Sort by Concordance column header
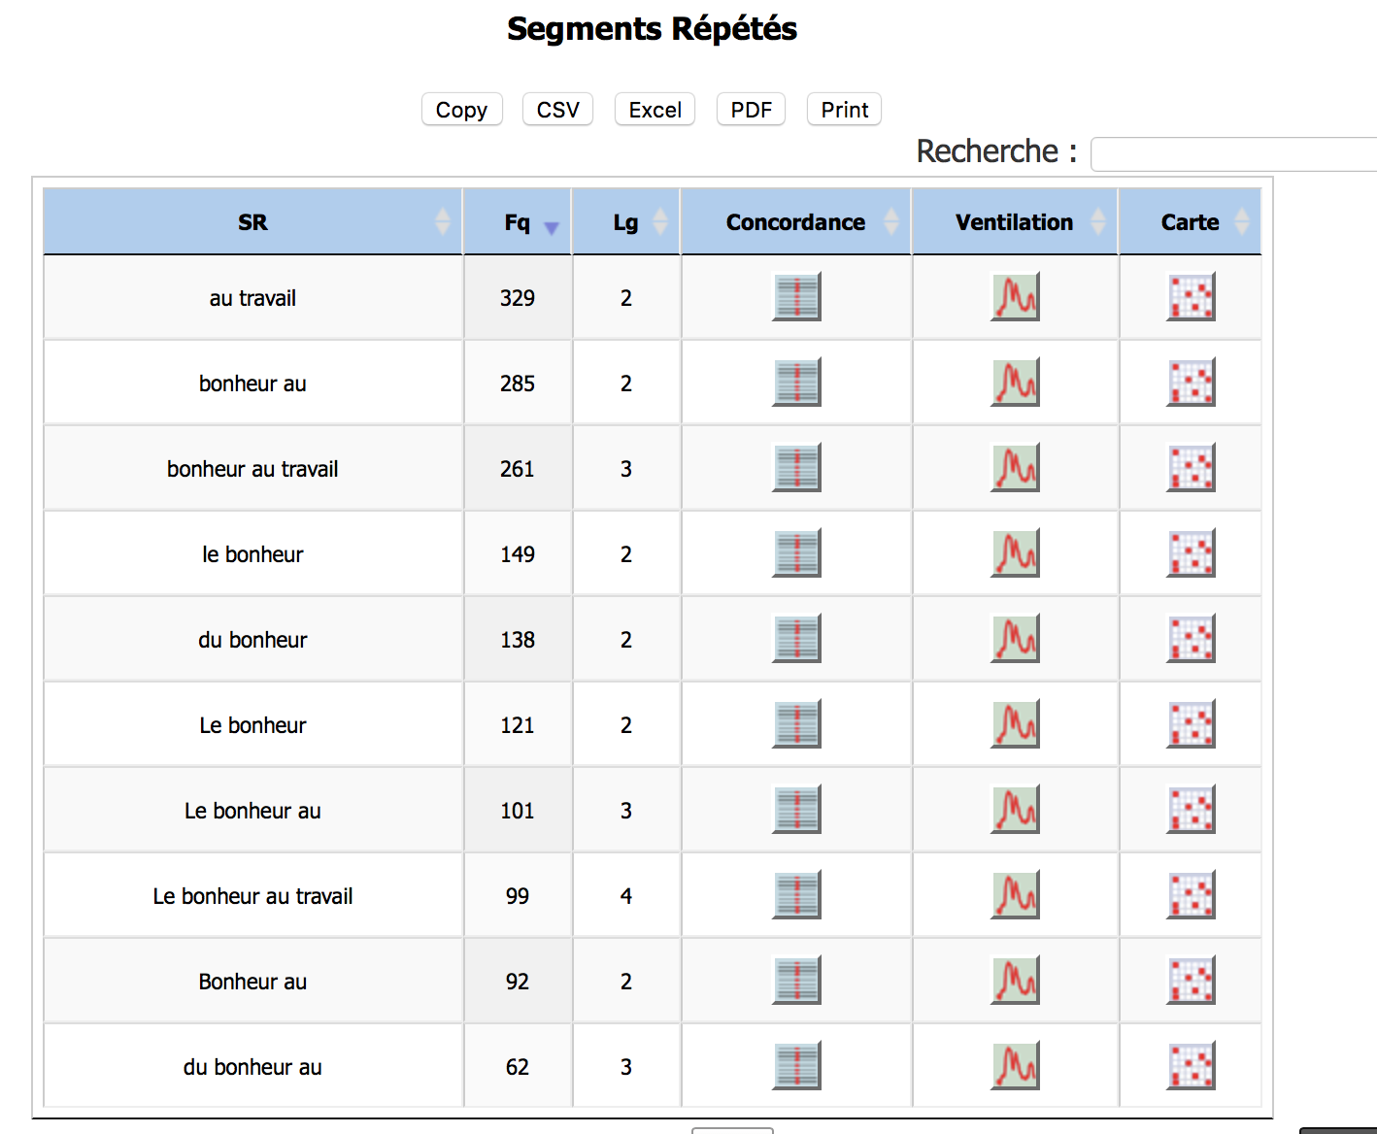 [x=795, y=222]
